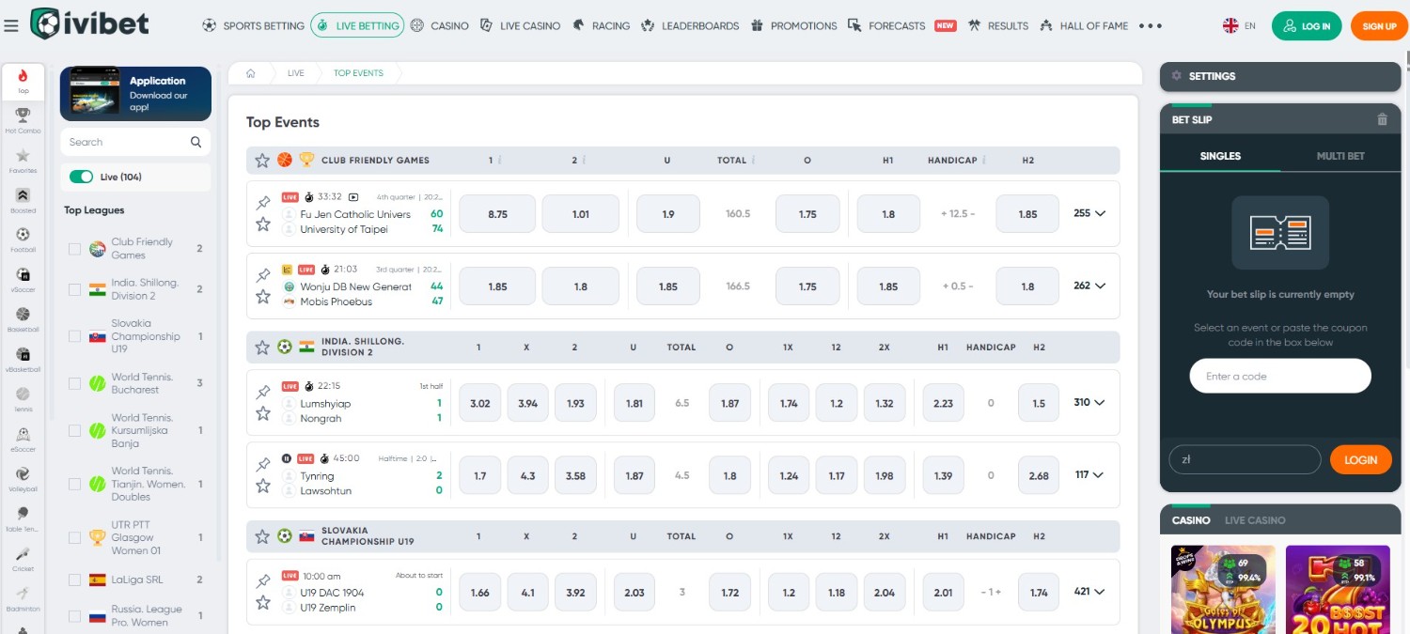
Task: Switch to the Multi Bet tab
Action: [x=1340, y=156]
